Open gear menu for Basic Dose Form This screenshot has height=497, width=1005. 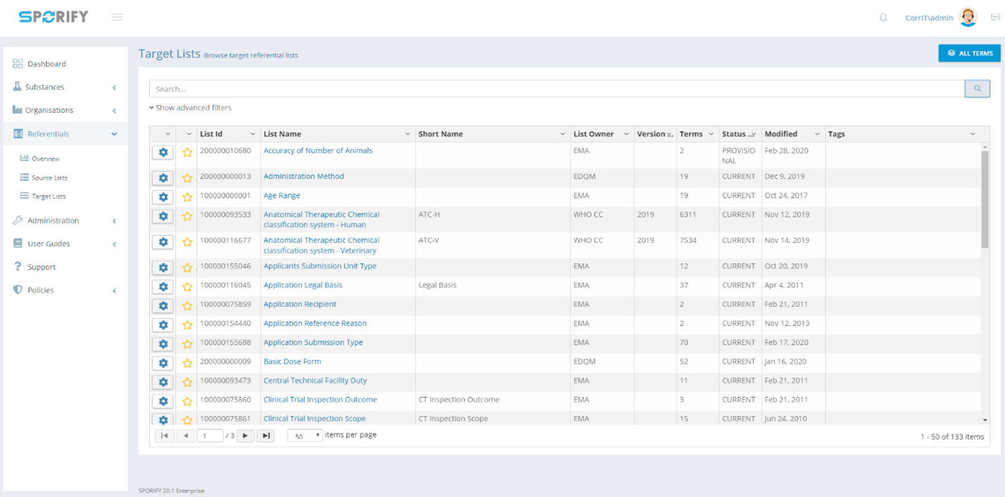click(x=163, y=363)
